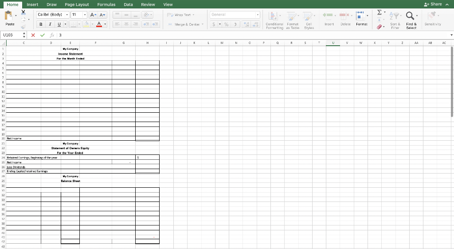Apply the yellow fill color bucket
This screenshot has height=249, width=454.
coord(86,24)
